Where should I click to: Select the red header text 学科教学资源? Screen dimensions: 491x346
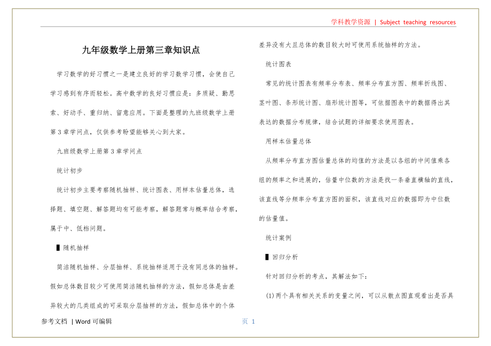coord(351,22)
